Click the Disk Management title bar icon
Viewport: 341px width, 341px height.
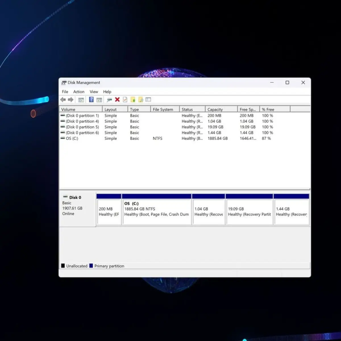click(64, 83)
